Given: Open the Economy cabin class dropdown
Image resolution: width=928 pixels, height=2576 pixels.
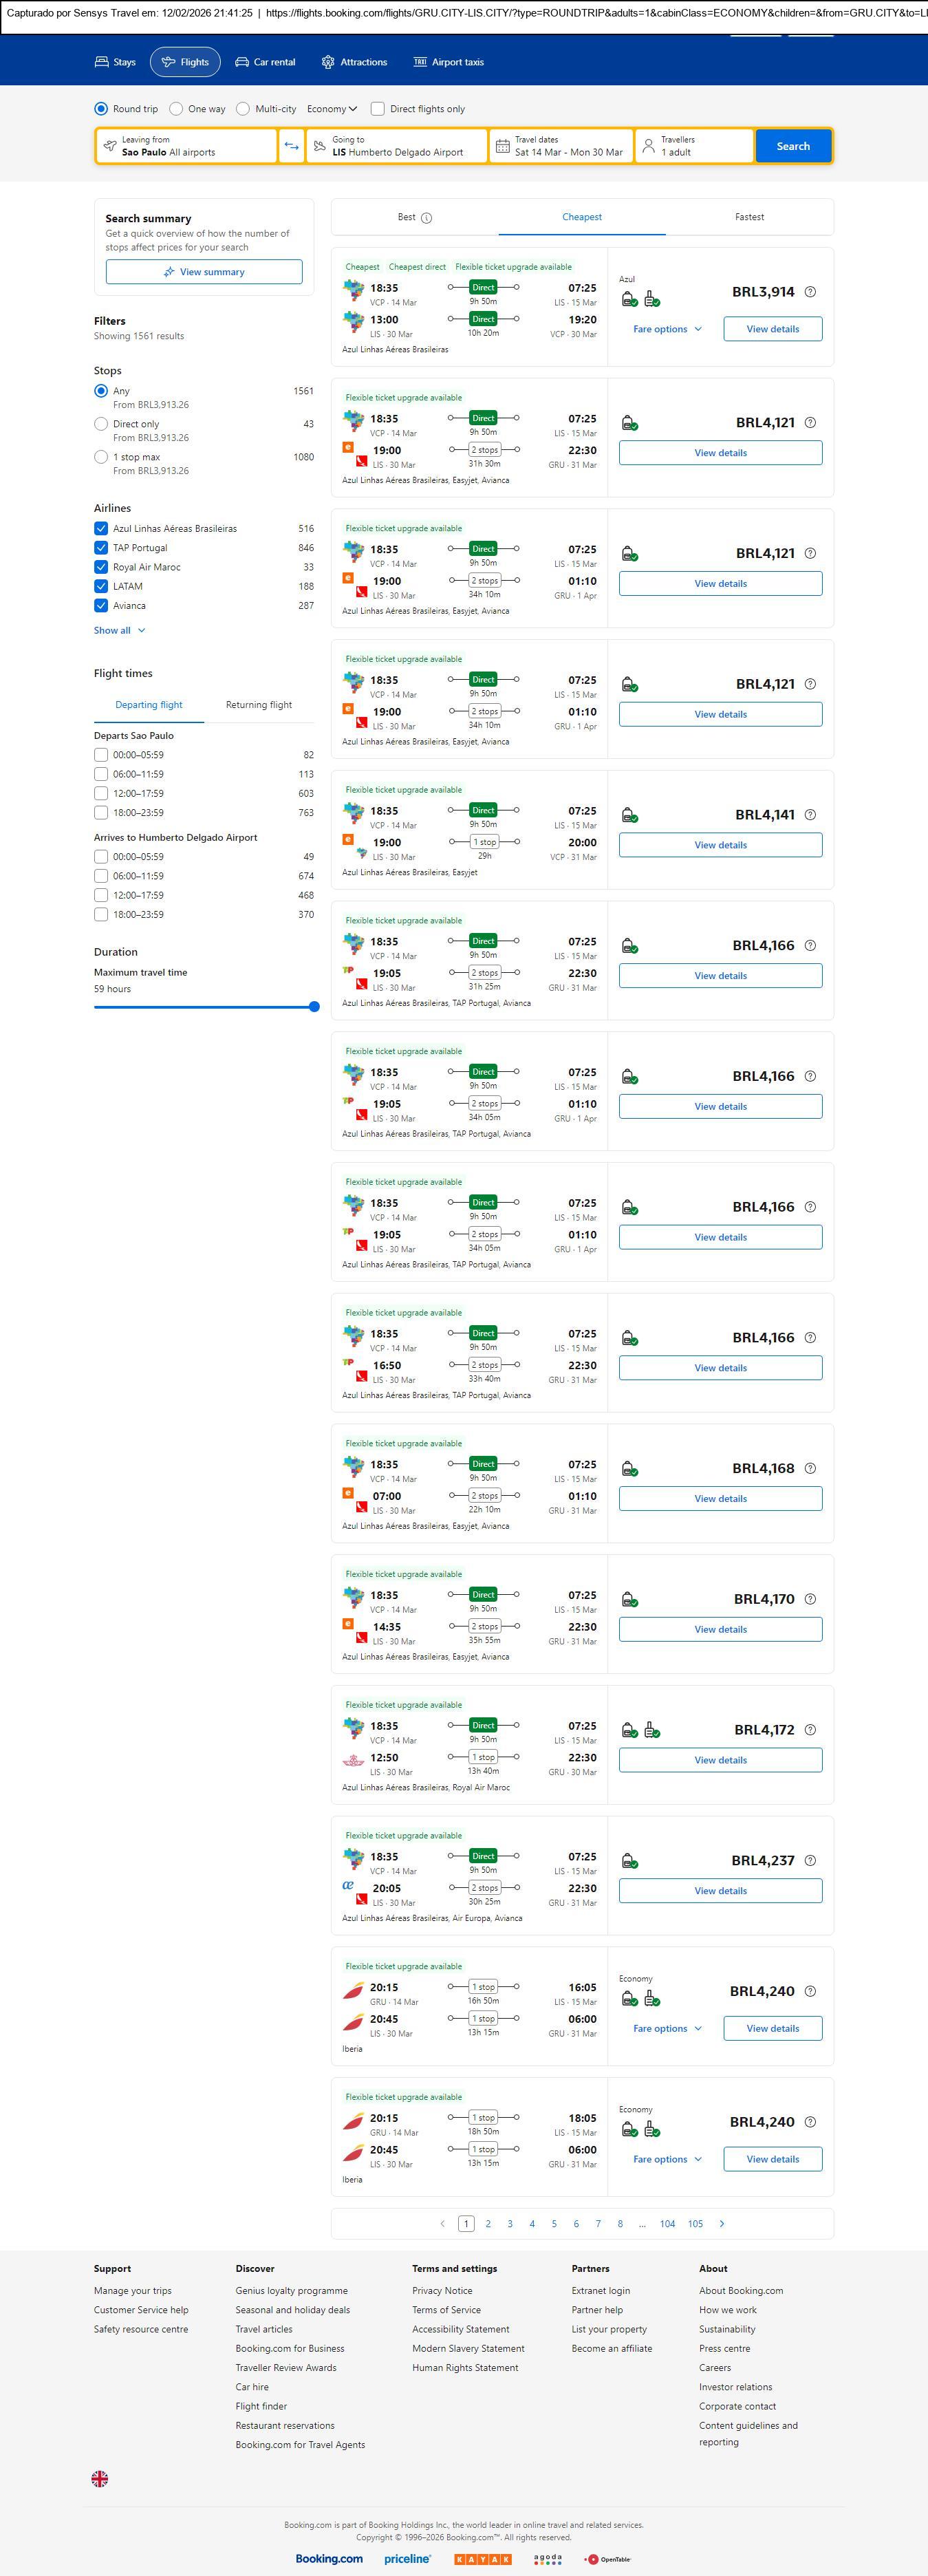Looking at the screenshot, I should pyautogui.click(x=332, y=109).
